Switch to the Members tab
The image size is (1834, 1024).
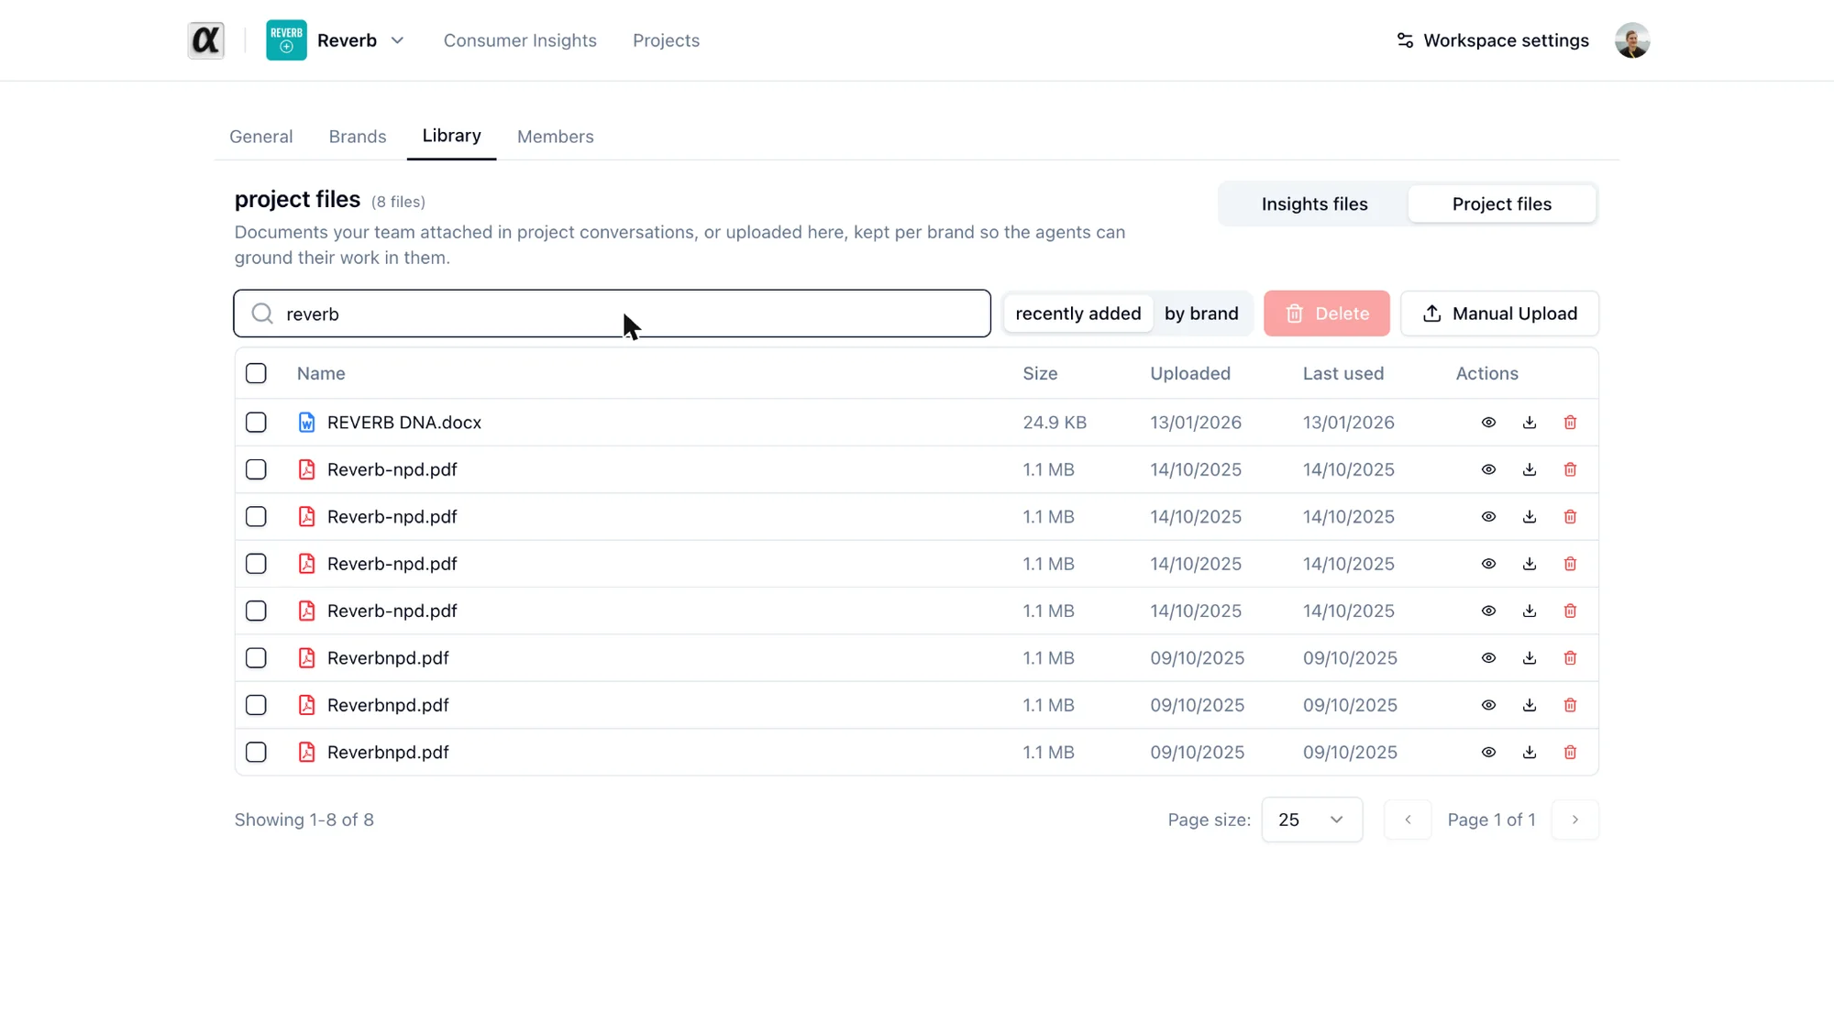[x=555, y=137]
